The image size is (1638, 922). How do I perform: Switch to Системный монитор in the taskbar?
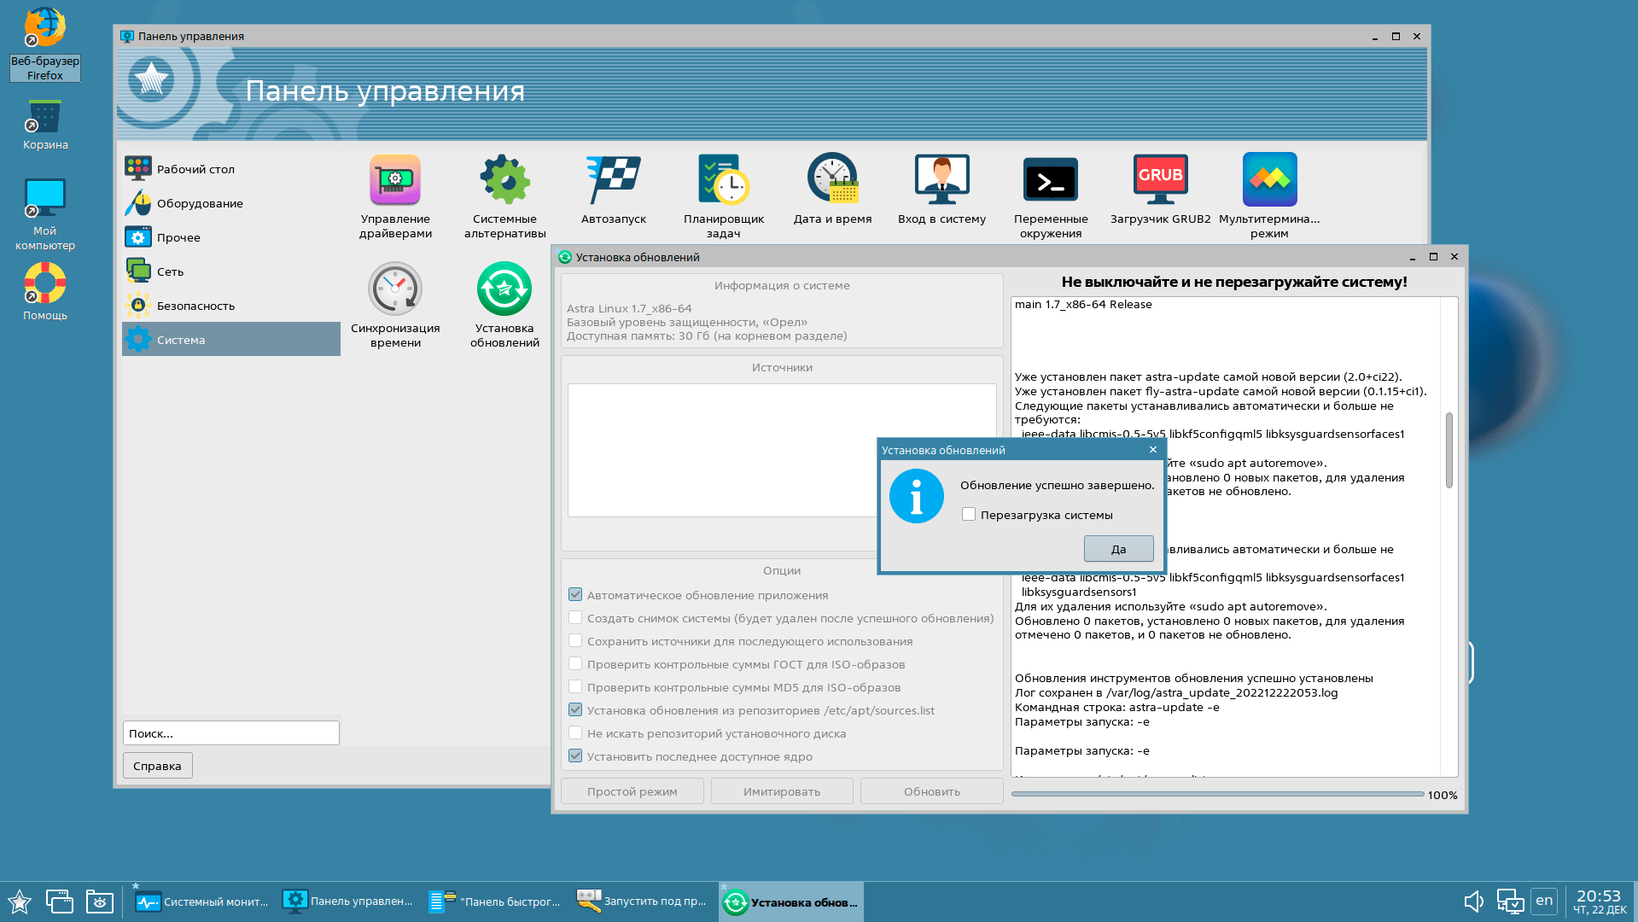[201, 902]
